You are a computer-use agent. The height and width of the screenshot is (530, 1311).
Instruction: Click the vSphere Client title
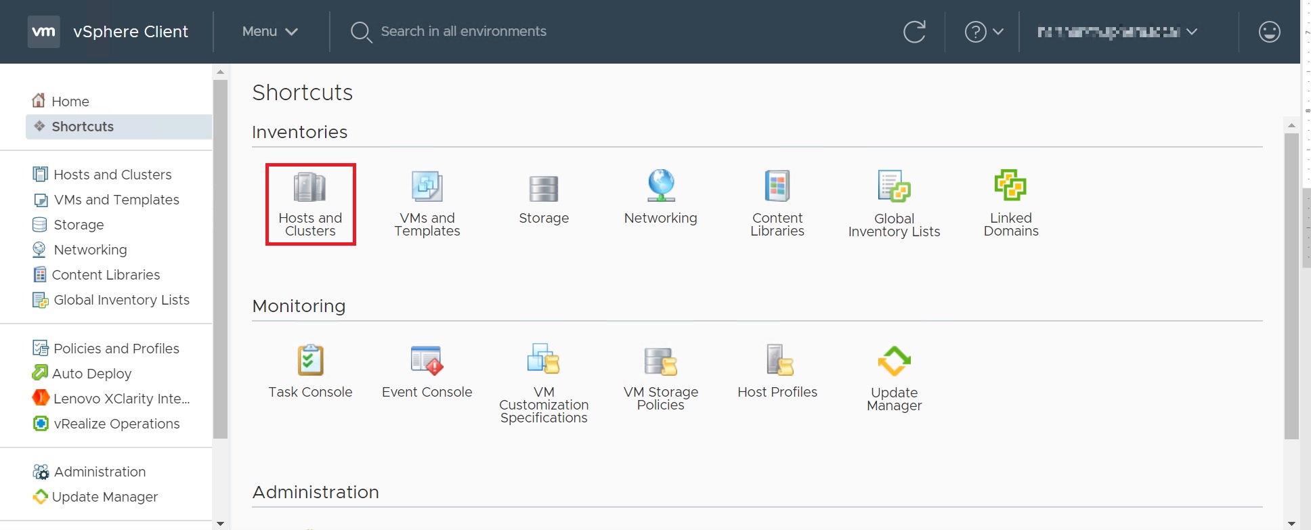pos(131,32)
